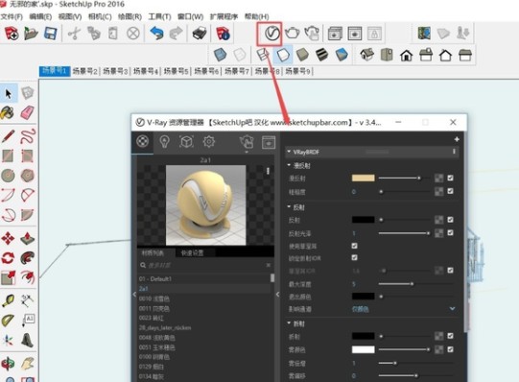Click the Save floppy disk icon
The height and width of the screenshot is (382, 519).
click(51, 33)
